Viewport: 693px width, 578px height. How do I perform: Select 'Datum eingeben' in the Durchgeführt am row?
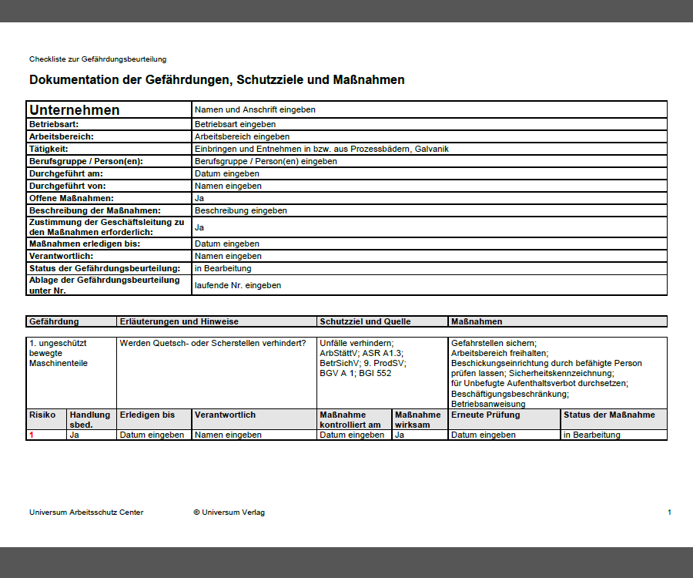[226, 174]
